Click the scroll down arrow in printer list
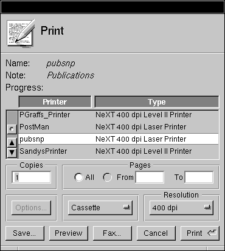Screen dimensions: 225x251 coord(12,153)
